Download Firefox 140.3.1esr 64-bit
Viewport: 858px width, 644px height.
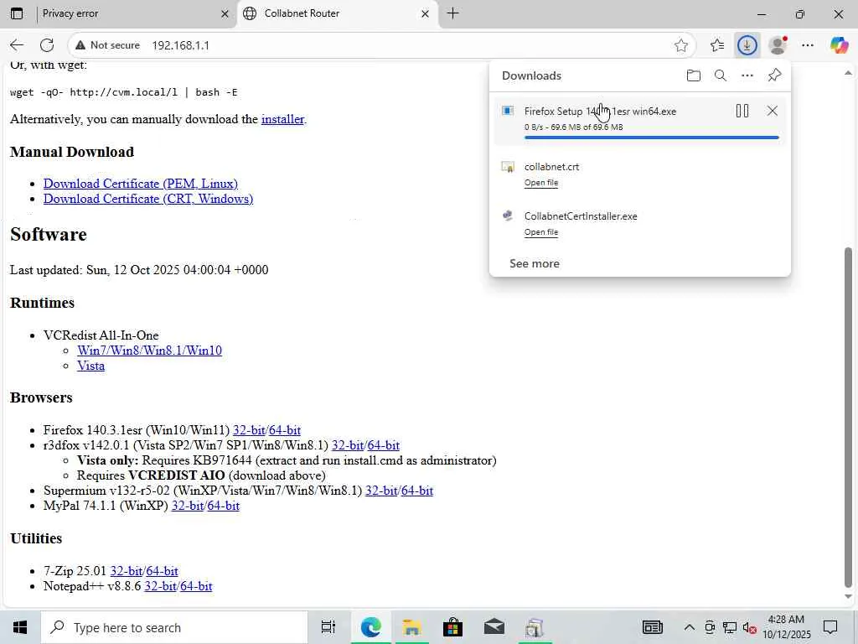[285, 430]
